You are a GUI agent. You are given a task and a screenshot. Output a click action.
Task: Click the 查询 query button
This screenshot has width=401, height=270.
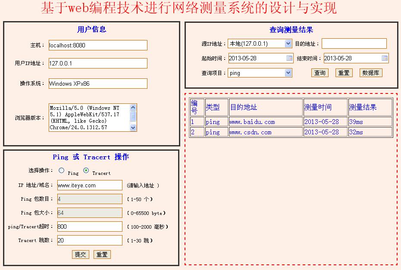point(320,73)
